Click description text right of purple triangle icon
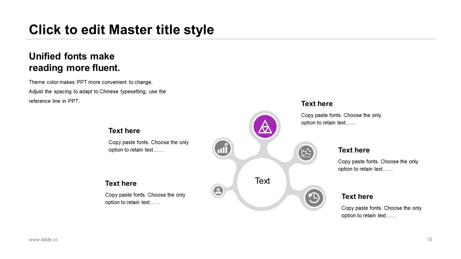The width and height of the screenshot is (461, 259). [x=341, y=119]
